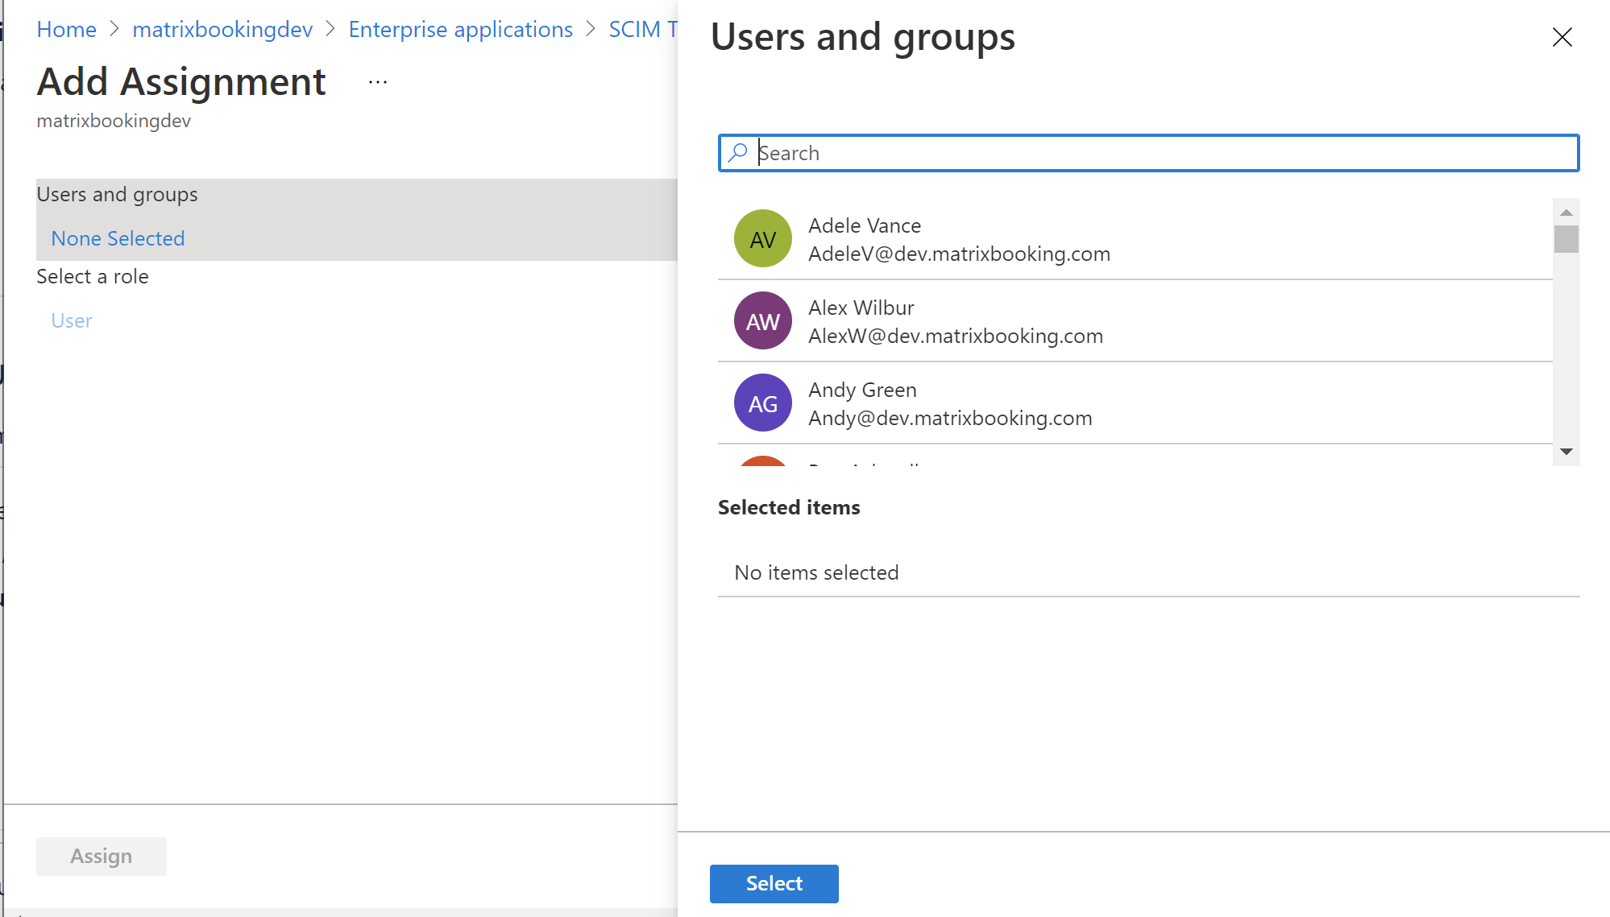Click the disabled Assign button
Screen dimensions: 1610x917
101,856
